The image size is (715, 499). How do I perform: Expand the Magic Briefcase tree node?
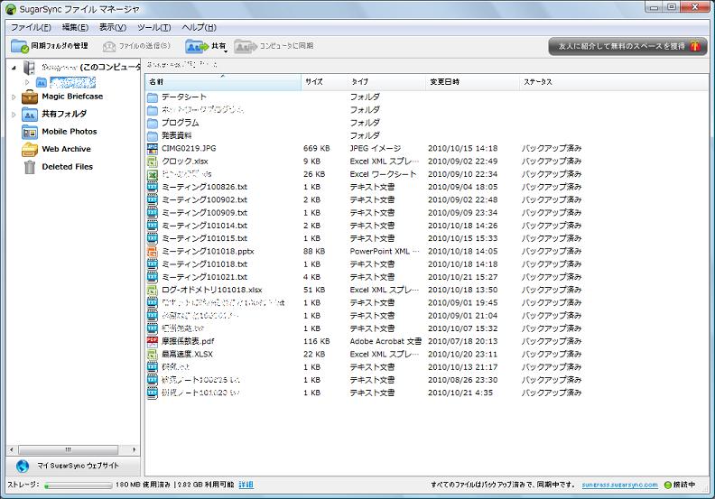coord(14,97)
